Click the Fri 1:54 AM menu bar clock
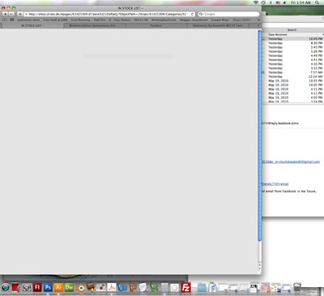The height and width of the screenshot is (296, 324). [301, 2]
